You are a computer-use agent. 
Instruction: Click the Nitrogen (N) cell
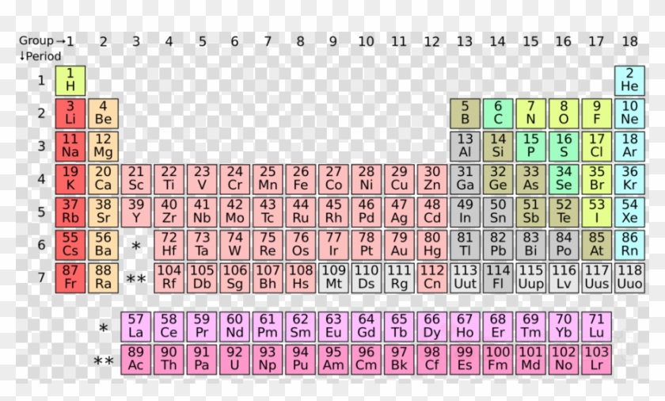530,113
